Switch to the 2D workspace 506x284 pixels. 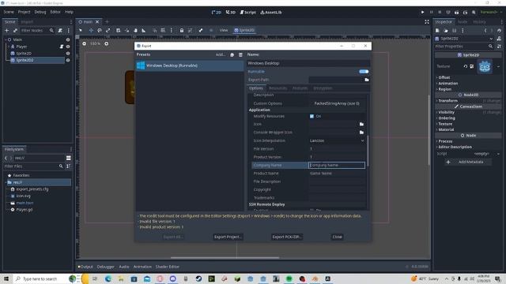coord(216,13)
